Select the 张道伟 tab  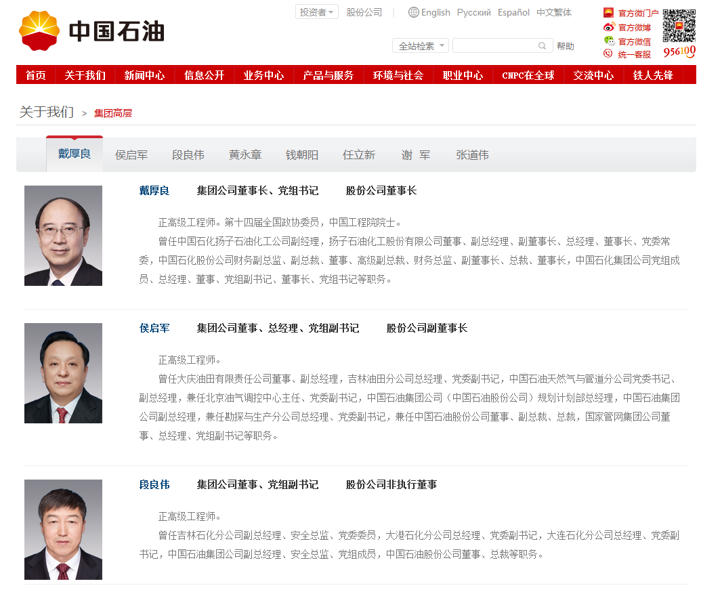pyautogui.click(x=472, y=155)
